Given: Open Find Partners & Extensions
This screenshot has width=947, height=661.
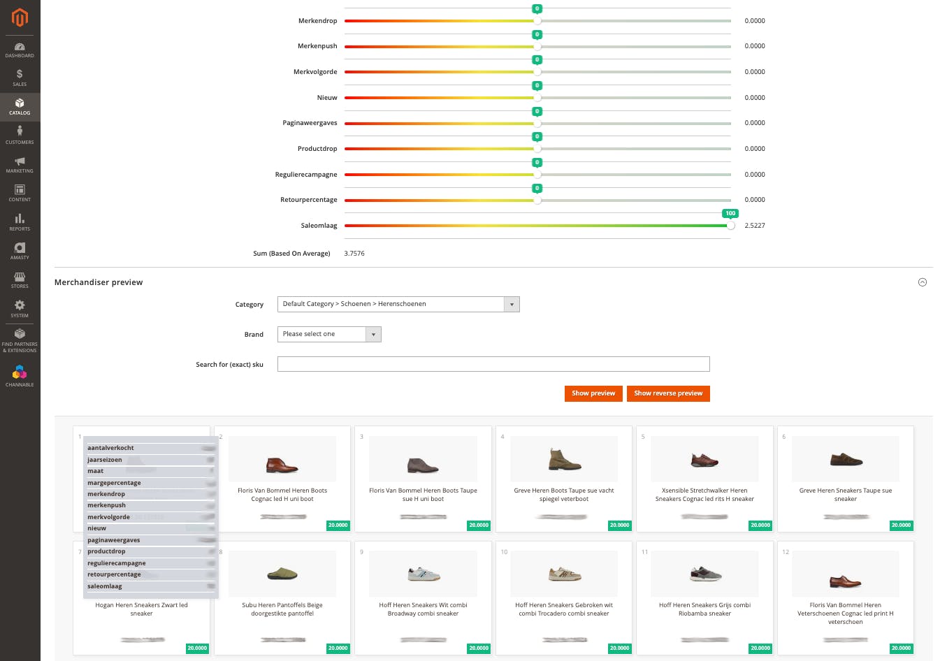Looking at the screenshot, I should coord(20,340).
